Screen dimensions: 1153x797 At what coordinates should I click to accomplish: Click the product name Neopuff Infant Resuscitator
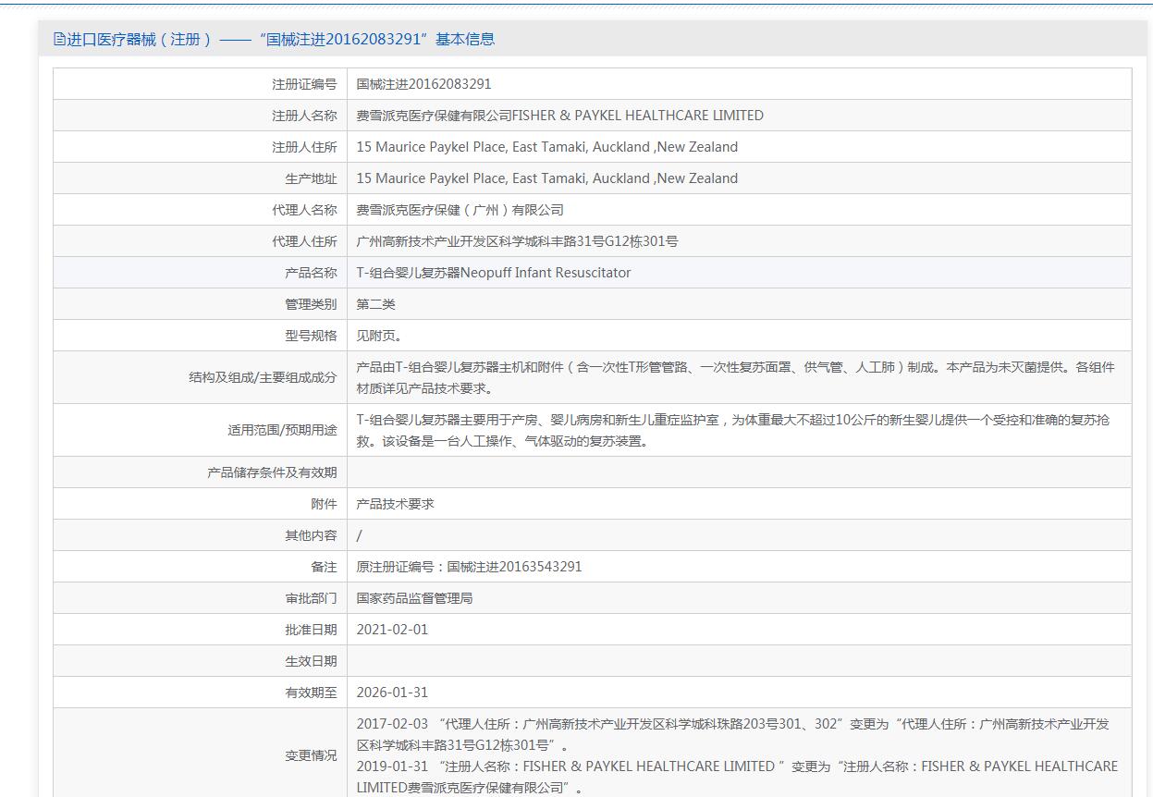[493, 273]
